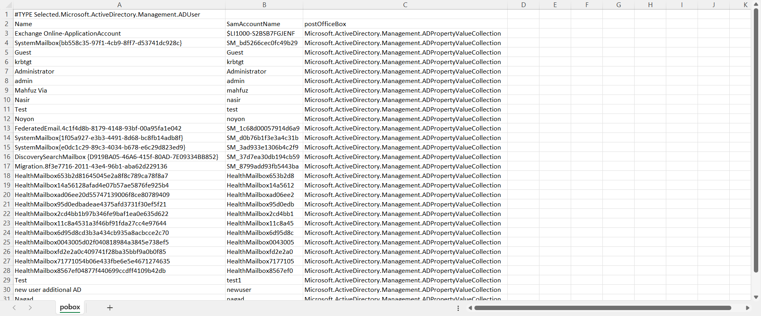Select DiscoverySearchMailbox cell

[x=119, y=157]
